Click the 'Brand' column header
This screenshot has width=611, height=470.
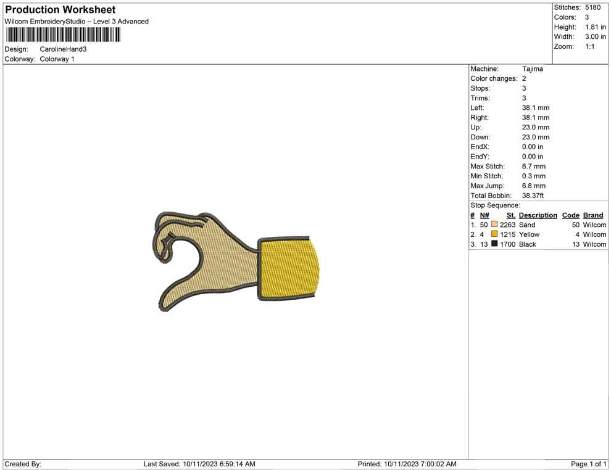(x=593, y=215)
